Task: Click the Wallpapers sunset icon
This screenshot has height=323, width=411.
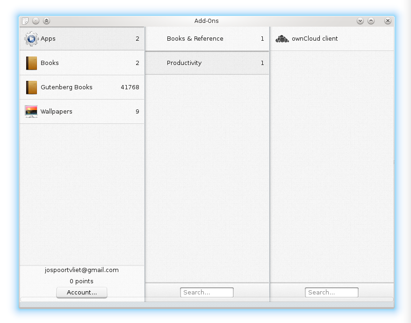Action: click(x=31, y=112)
